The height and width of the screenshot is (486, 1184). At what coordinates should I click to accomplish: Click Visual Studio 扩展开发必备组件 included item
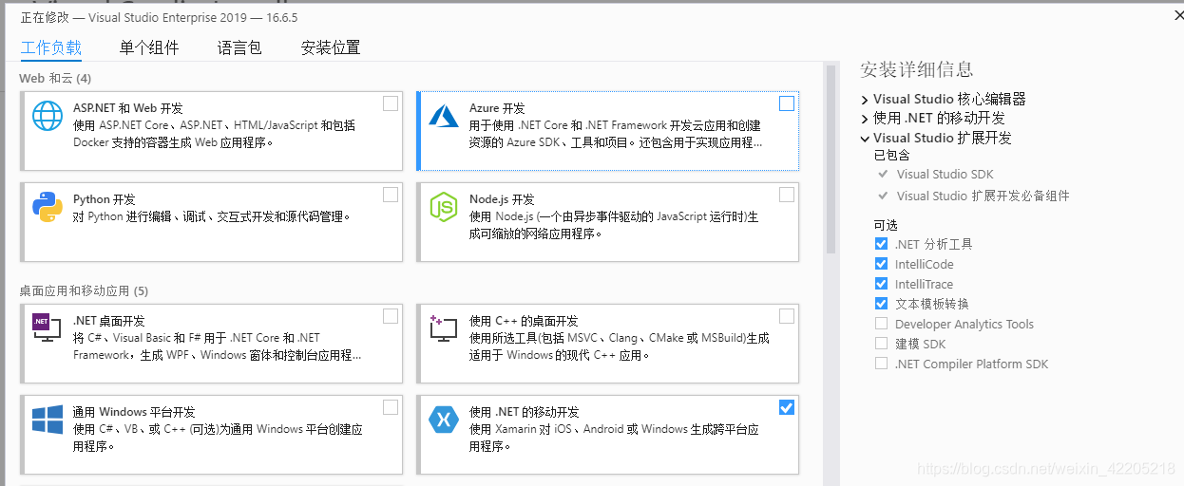click(x=983, y=196)
